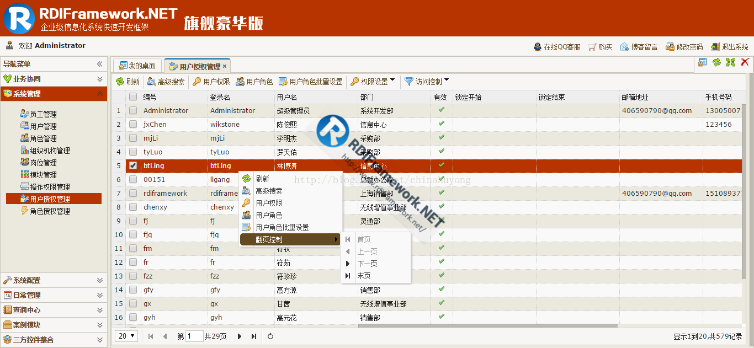The height and width of the screenshot is (348, 754).
Task: Choose 高级搜索 in the context menu
Action: (290, 191)
